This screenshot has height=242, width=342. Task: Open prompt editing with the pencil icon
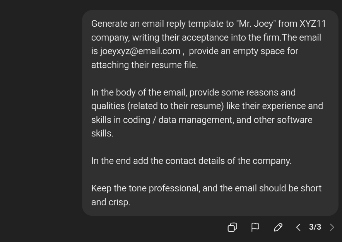278,227
